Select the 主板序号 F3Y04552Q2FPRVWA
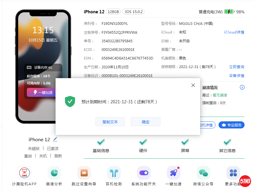Screen dimensions: 254x190 click(119, 33)
